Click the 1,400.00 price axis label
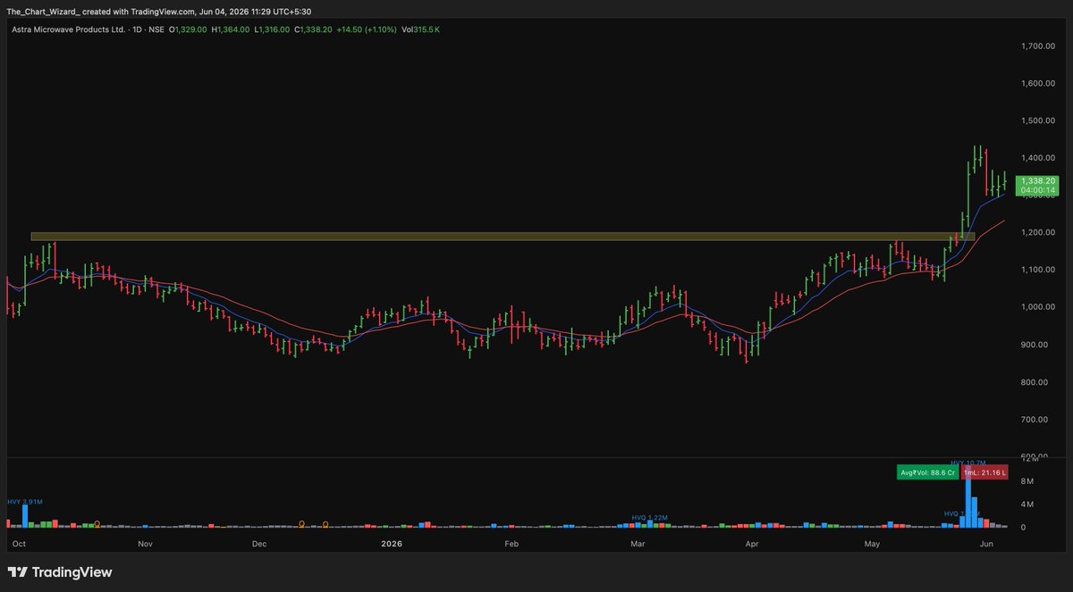Image resolution: width=1073 pixels, height=592 pixels. click(1036, 158)
